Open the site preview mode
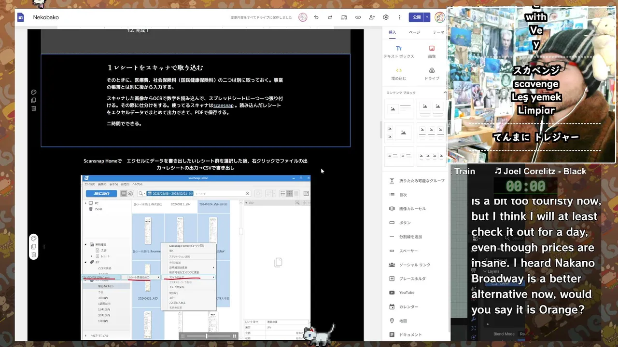 [x=344, y=17]
